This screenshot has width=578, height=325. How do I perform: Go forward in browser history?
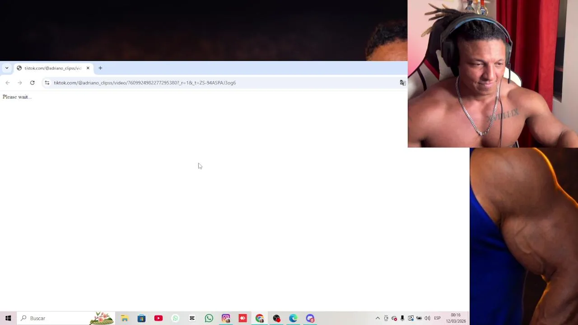[x=20, y=83]
